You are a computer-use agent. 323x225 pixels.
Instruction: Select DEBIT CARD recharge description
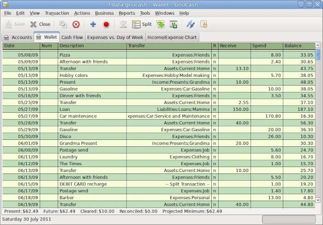(92, 184)
